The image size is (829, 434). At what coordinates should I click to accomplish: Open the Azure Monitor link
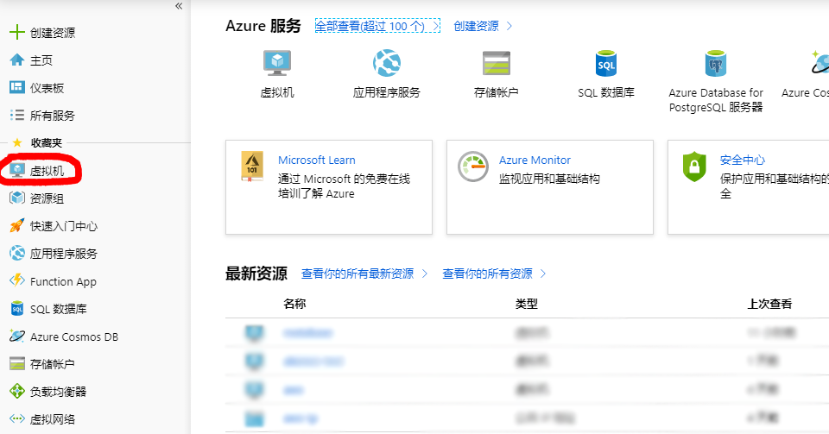[x=535, y=160]
